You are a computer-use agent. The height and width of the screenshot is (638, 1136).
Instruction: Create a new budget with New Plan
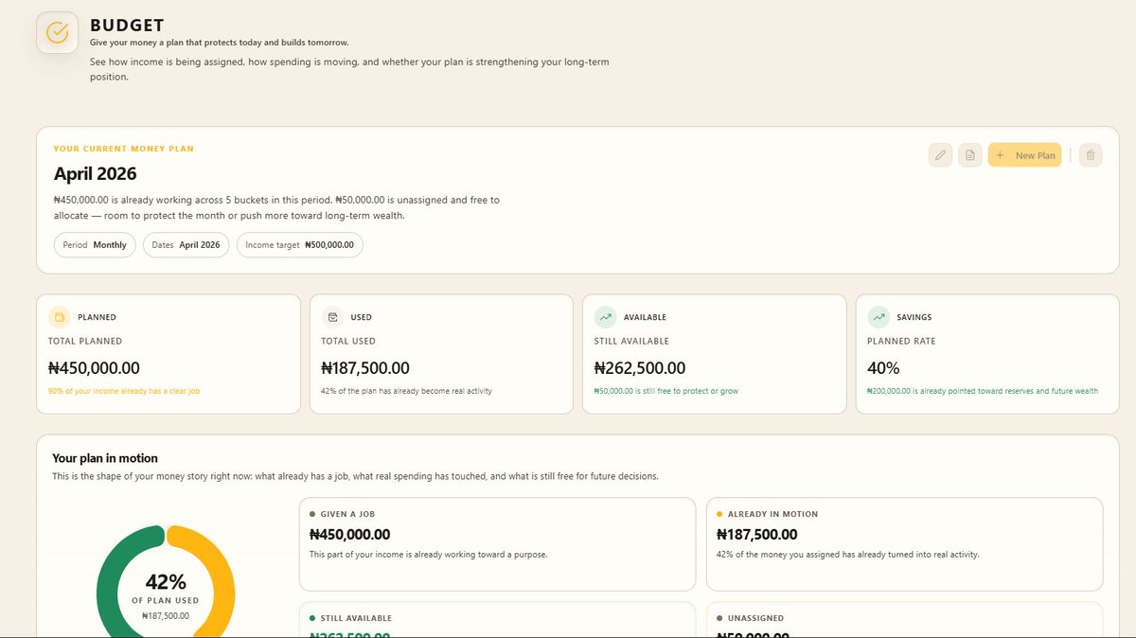(x=1024, y=155)
